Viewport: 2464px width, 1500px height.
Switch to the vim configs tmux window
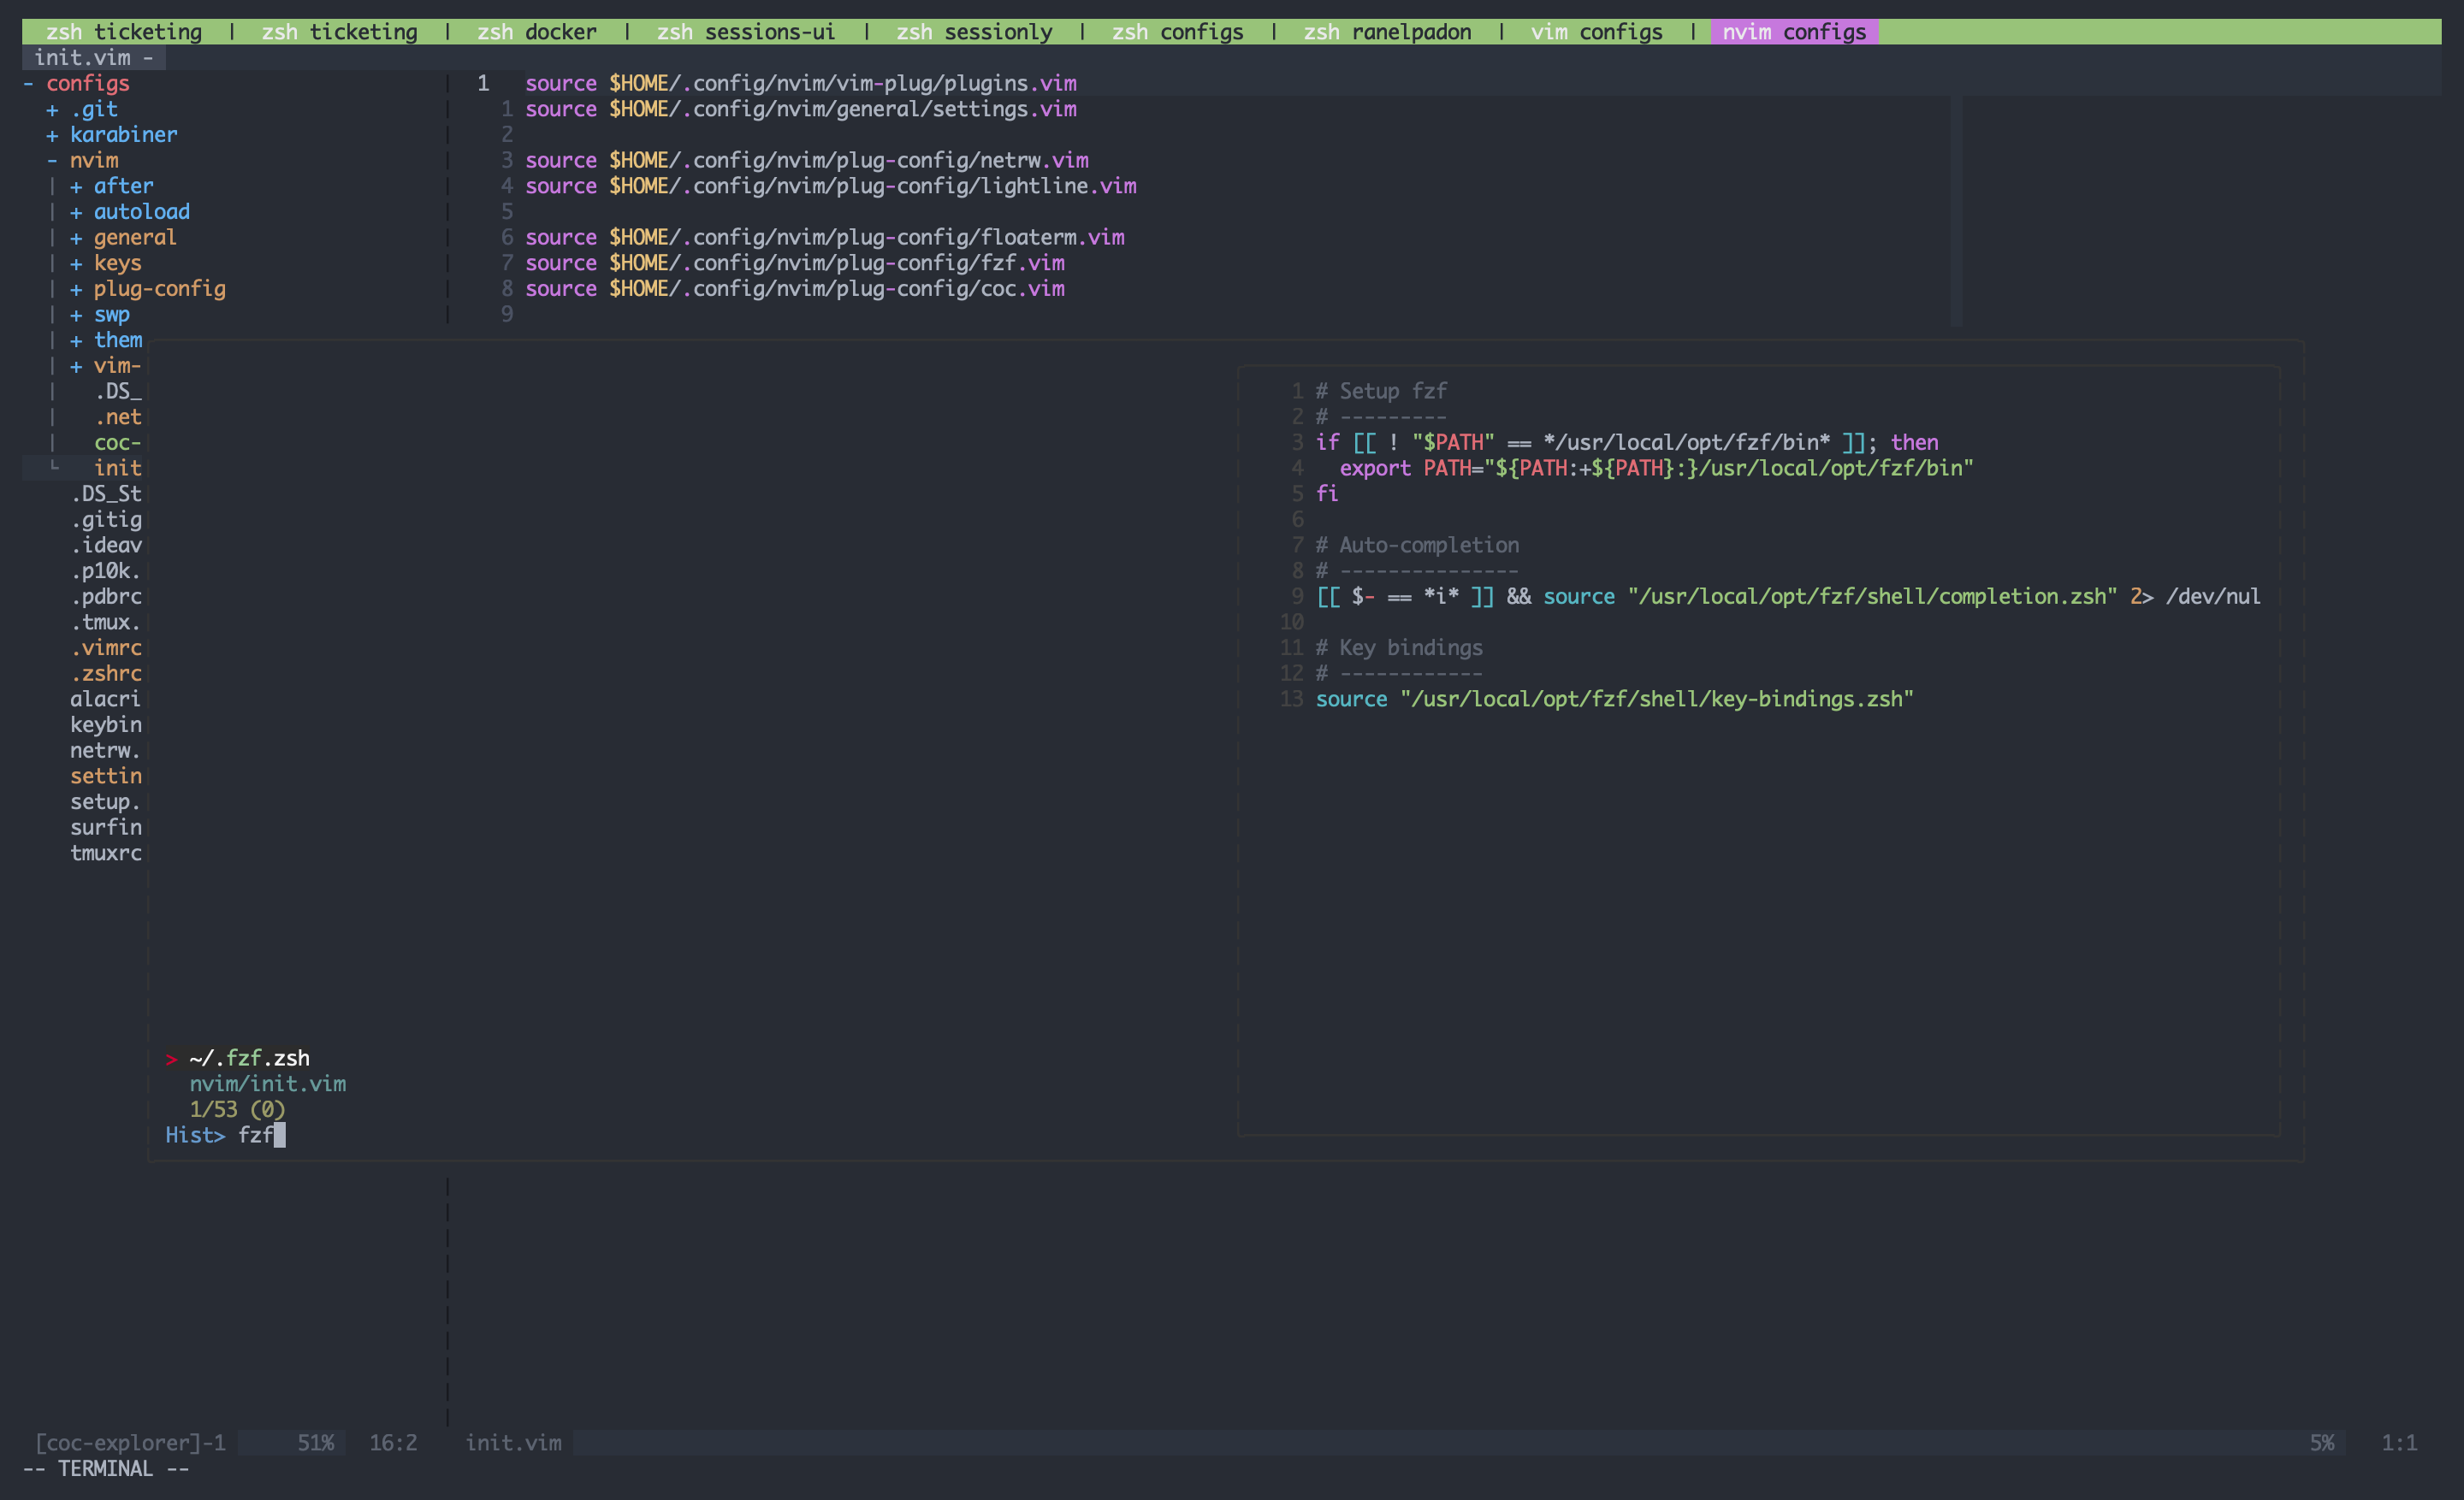[1596, 32]
